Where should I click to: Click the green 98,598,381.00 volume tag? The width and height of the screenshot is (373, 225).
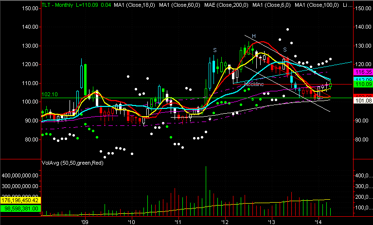pos(20,208)
